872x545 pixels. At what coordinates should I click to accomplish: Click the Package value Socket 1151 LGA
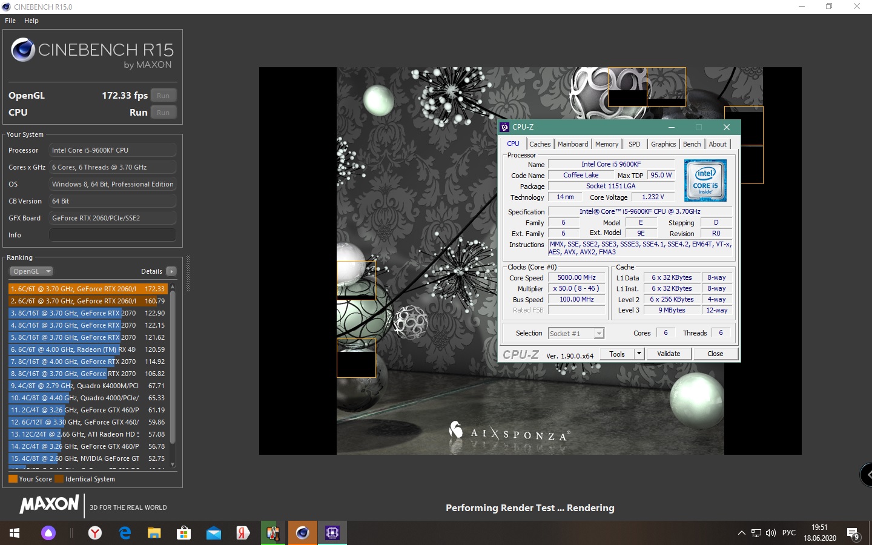pos(611,187)
